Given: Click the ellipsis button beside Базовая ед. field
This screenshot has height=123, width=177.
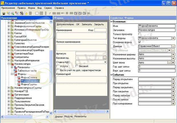Looking at the screenshot, I should 105,58.
